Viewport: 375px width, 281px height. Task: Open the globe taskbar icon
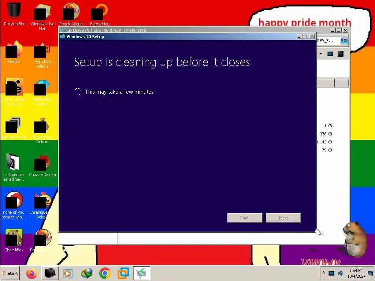(86, 273)
